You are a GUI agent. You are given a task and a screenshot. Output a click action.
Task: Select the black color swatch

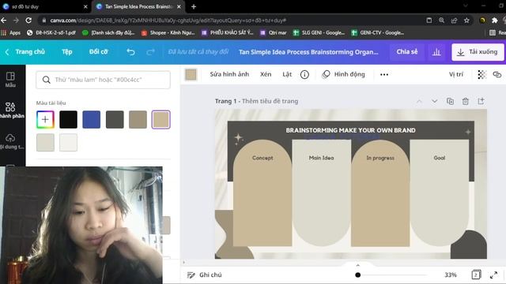coord(69,119)
